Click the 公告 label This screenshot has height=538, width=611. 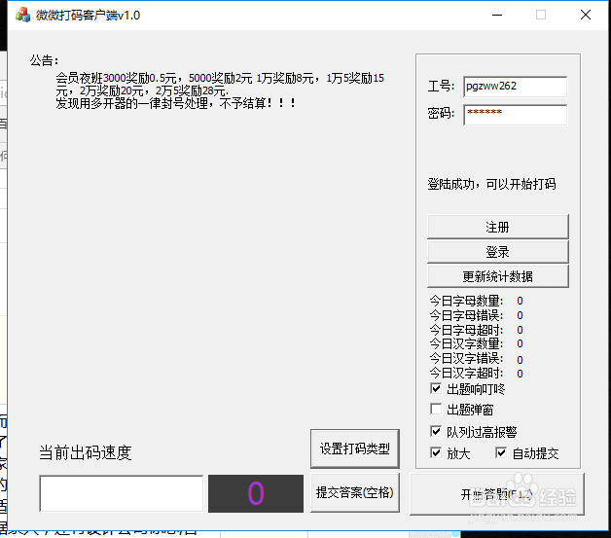click(x=44, y=60)
